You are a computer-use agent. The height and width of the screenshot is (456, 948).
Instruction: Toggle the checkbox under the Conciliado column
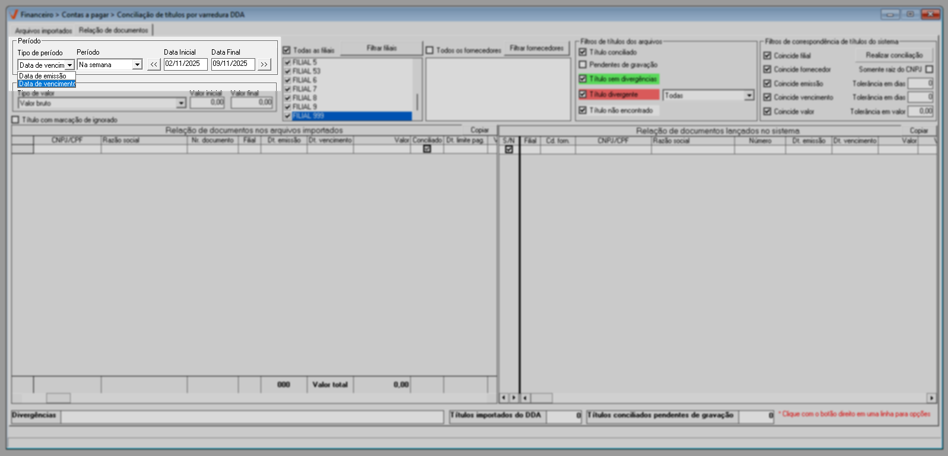pyautogui.click(x=427, y=149)
